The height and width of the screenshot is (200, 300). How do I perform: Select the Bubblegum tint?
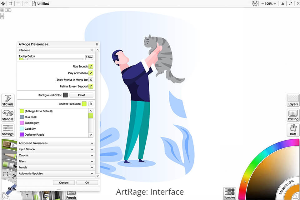coord(53,123)
